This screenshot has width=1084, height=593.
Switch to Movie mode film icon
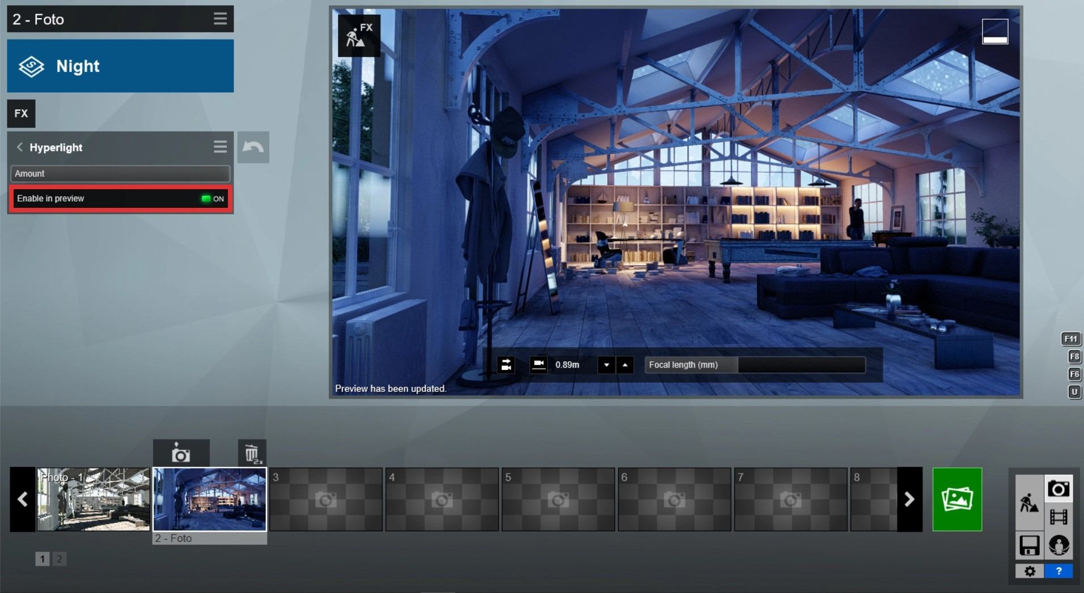click(x=1058, y=517)
